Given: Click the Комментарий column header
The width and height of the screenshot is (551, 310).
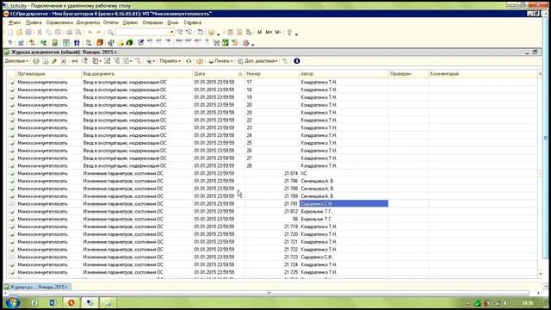Looking at the screenshot, I should (x=483, y=74).
